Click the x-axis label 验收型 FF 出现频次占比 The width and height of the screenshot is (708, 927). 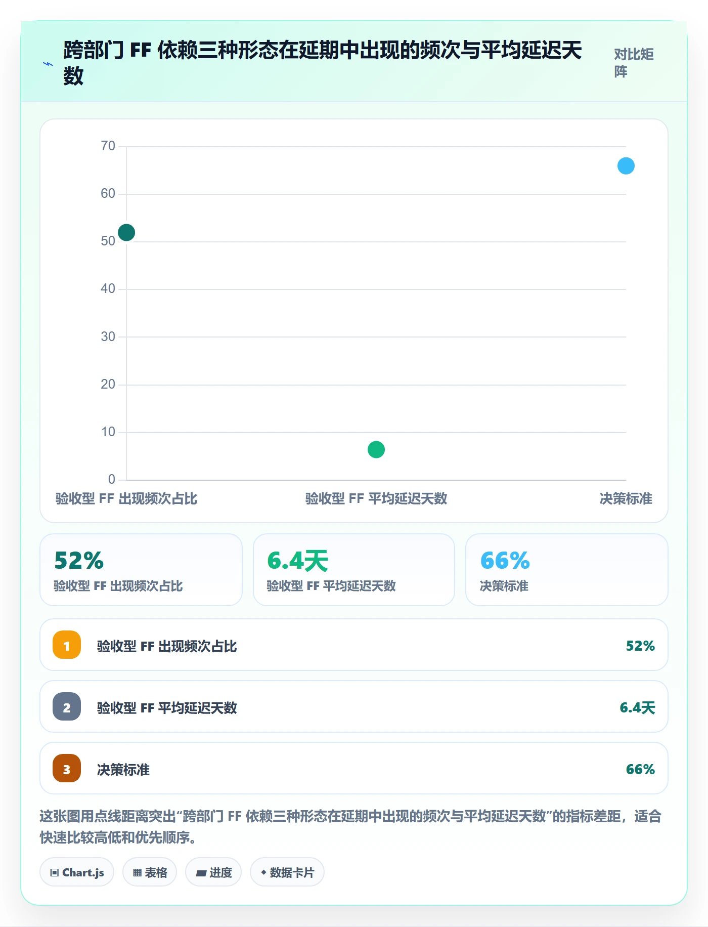point(126,498)
